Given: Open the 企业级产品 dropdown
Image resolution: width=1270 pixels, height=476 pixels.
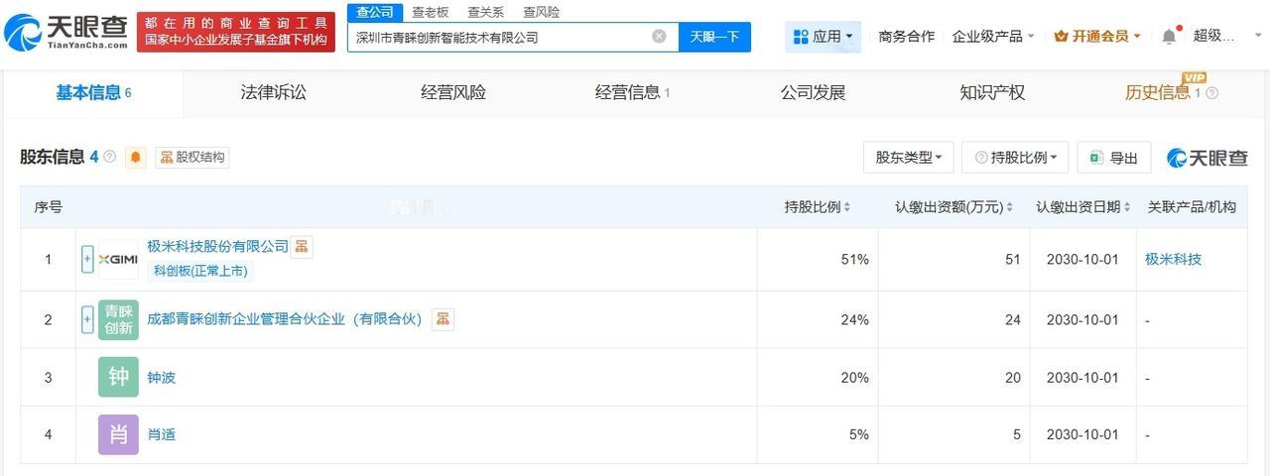Looking at the screenshot, I should [993, 37].
